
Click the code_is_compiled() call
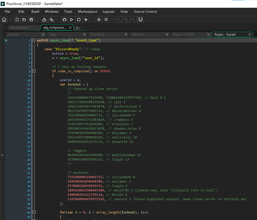tap(75, 71)
